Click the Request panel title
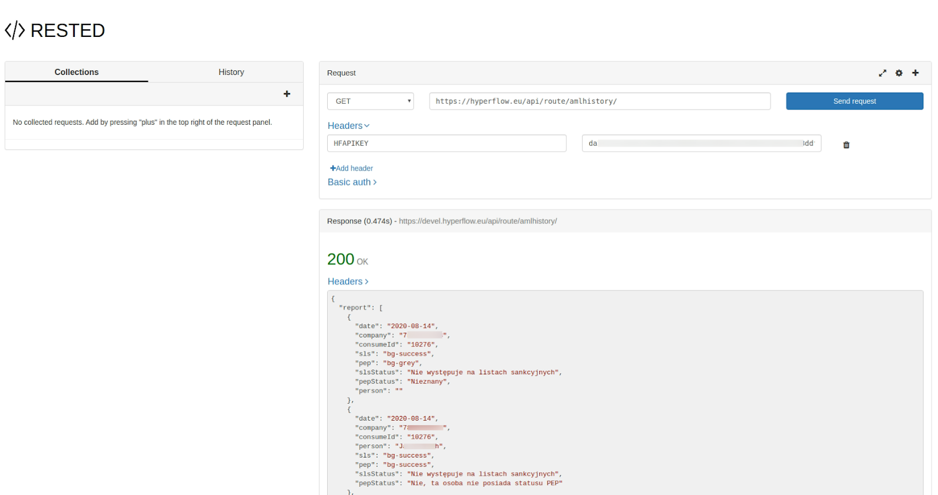This screenshot has height=495, width=938. point(341,73)
